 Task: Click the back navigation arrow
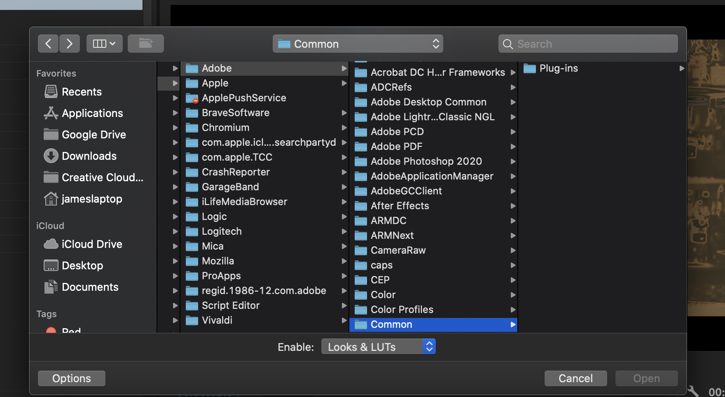click(x=48, y=44)
